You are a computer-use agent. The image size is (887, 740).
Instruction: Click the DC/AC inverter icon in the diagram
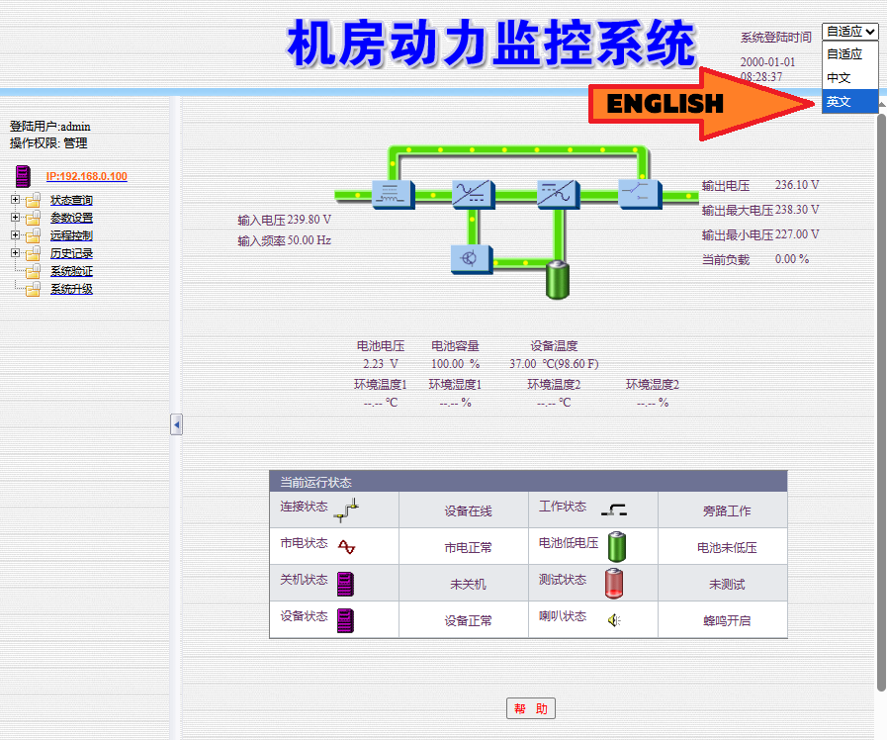click(x=552, y=193)
